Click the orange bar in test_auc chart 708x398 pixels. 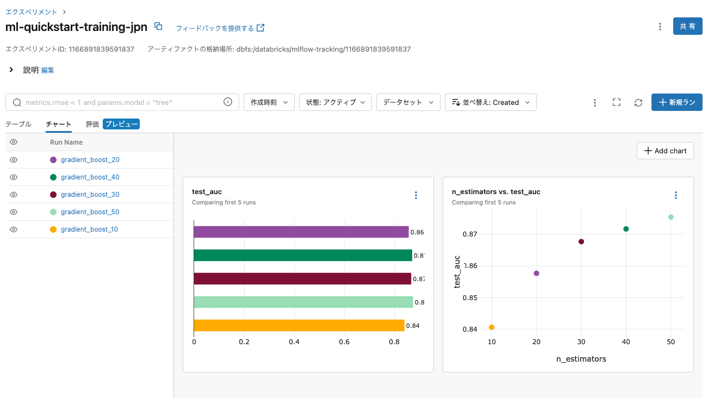tap(299, 326)
